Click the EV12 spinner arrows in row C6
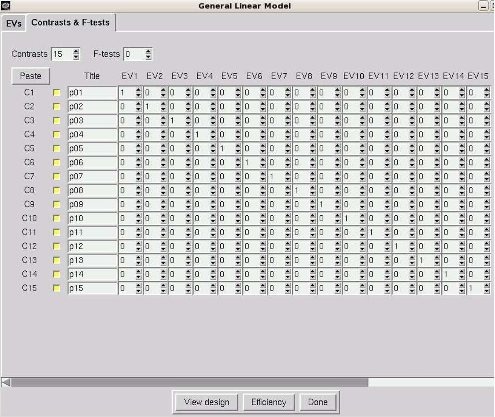495x417 pixels. pyautogui.click(x=412, y=162)
